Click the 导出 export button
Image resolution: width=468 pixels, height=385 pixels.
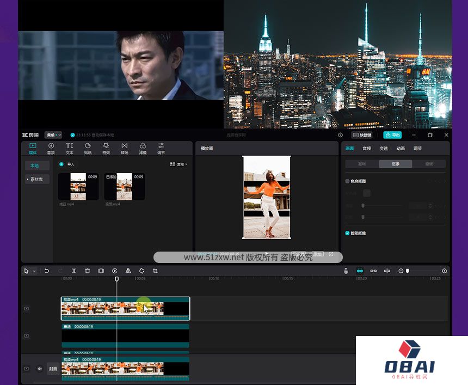392,135
